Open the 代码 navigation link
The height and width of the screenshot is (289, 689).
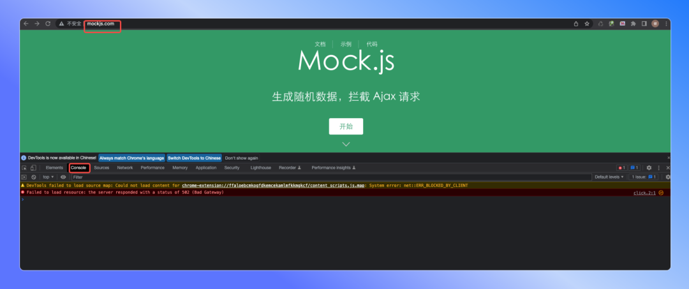point(372,44)
